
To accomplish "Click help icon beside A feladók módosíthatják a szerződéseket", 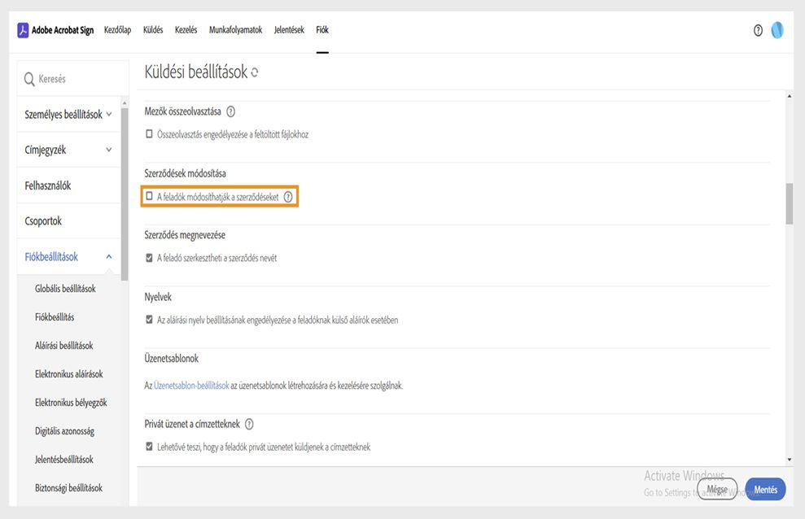I will coord(288,196).
